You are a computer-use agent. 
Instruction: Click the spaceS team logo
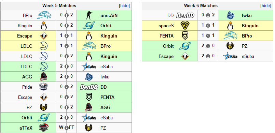[185, 26]
